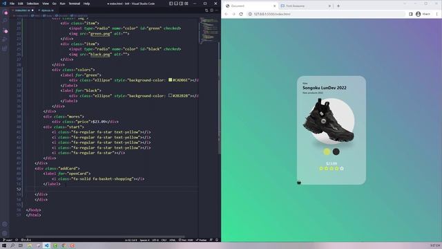Open Task View on taskbar
442x249 pixels.
pos(21,246)
